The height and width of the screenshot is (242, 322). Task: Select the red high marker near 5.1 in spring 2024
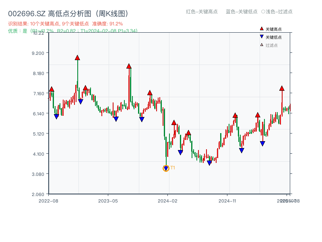coord(188,133)
